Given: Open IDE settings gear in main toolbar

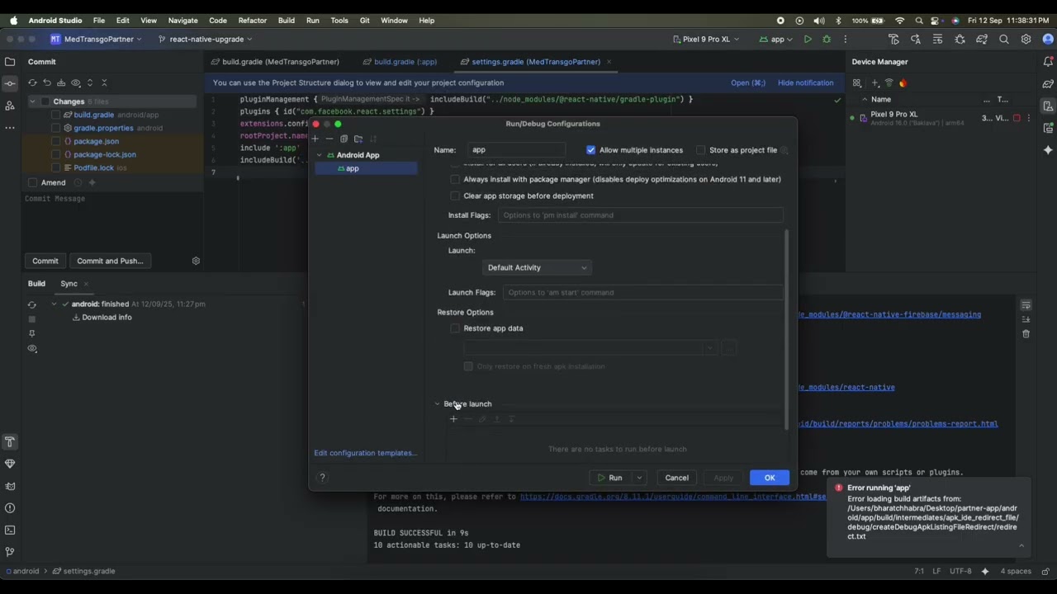Looking at the screenshot, I should (1026, 39).
